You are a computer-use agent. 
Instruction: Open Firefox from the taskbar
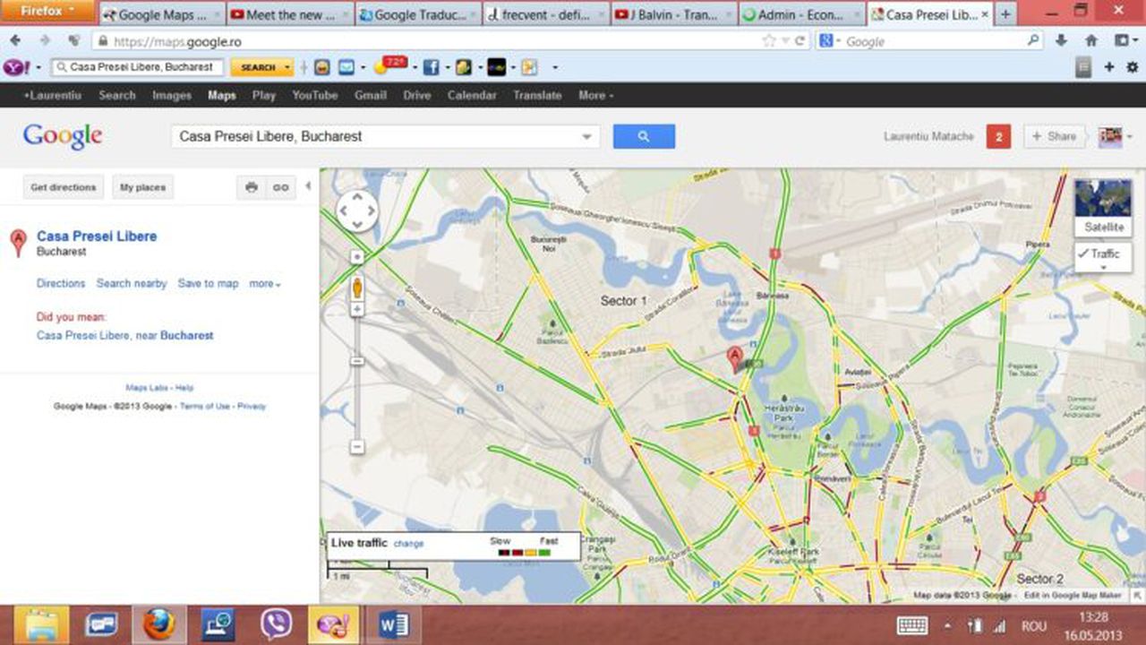[x=159, y=623]
